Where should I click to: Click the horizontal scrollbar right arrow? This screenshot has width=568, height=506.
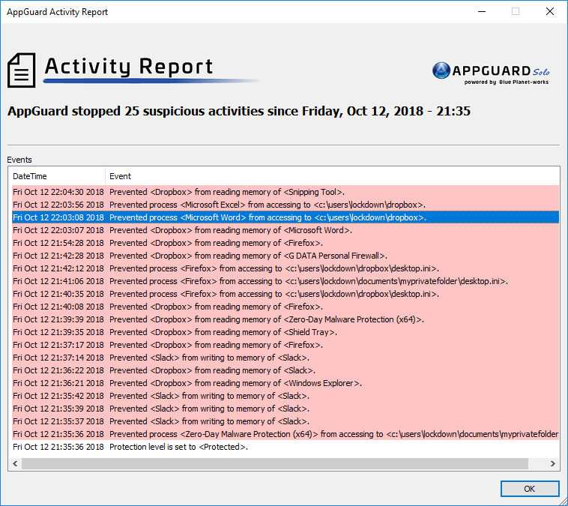[x=553, y=463]
